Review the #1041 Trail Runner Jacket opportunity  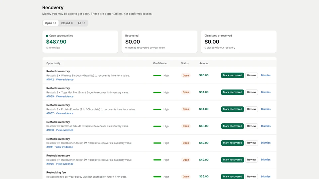click(252, 143)
